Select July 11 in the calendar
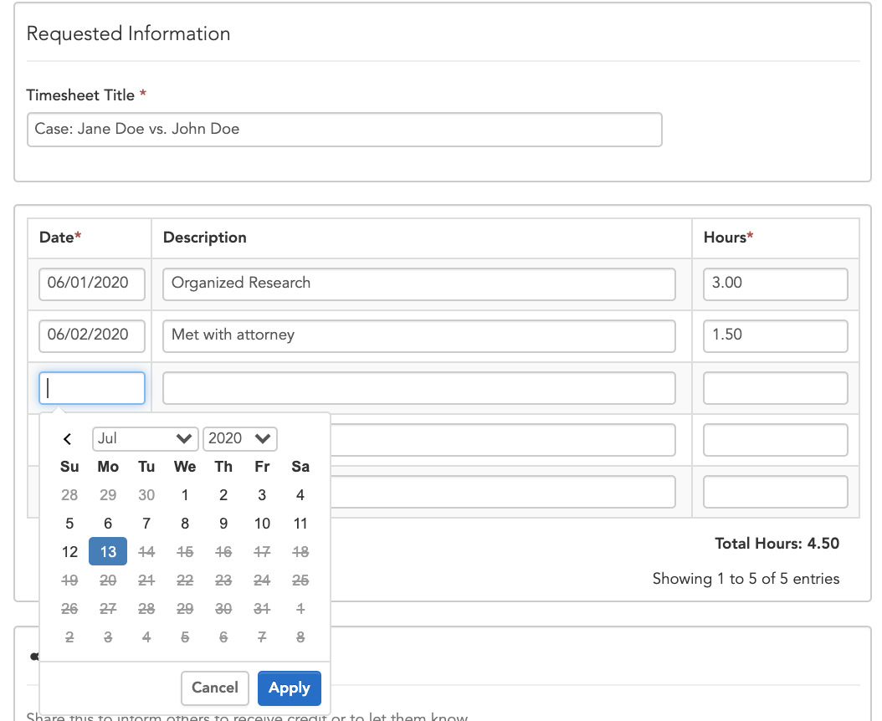 [x=300, y=524]
